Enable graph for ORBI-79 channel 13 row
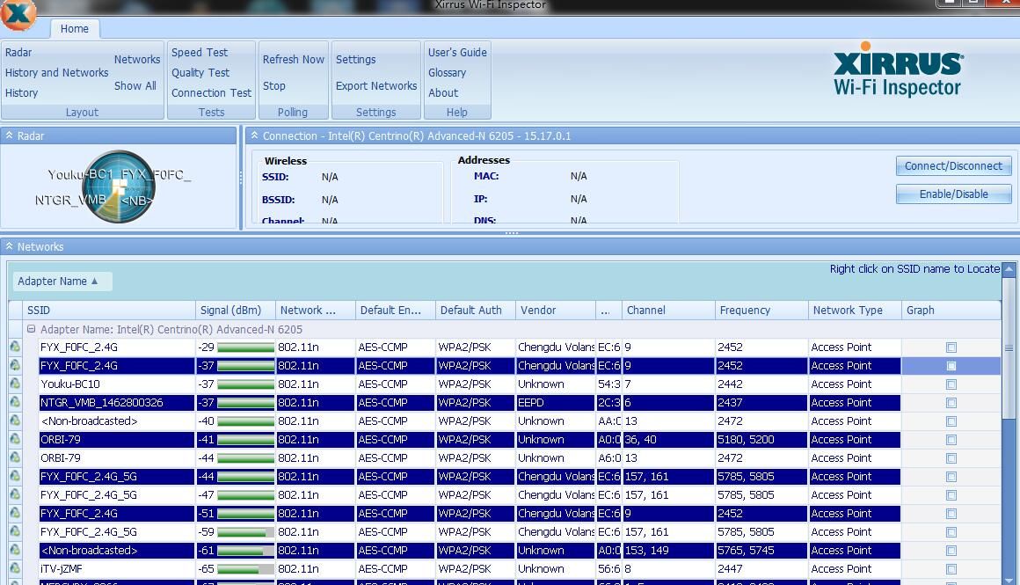Image resolution: width=1020 pixels, height=585 pixels. pyautogui.click(x=951, y=458)
